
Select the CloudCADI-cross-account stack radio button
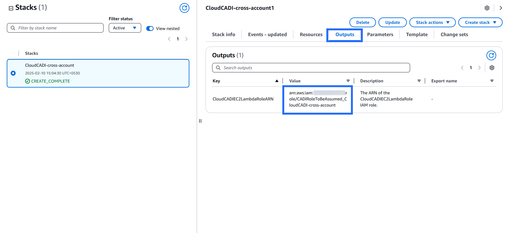click(13, 73)
